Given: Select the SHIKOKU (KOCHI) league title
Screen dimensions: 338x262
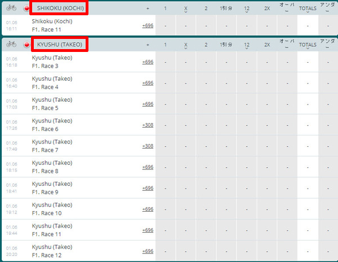Looking at the screenshot, I should pos(60,8).
